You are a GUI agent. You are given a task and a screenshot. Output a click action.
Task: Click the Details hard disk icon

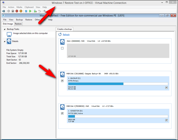(x=9, y=41)
